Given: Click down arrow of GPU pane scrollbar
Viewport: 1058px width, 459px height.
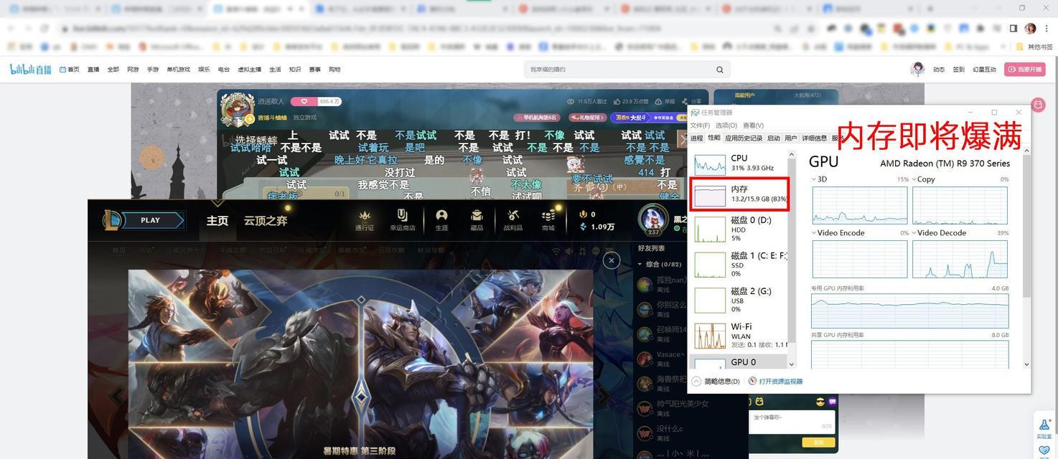Looking at the screenshot, I should click(1026, 364).
